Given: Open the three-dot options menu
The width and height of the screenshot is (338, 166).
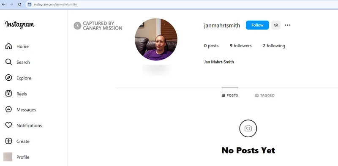Looking at the screenshot, I should tap(287, 25).
